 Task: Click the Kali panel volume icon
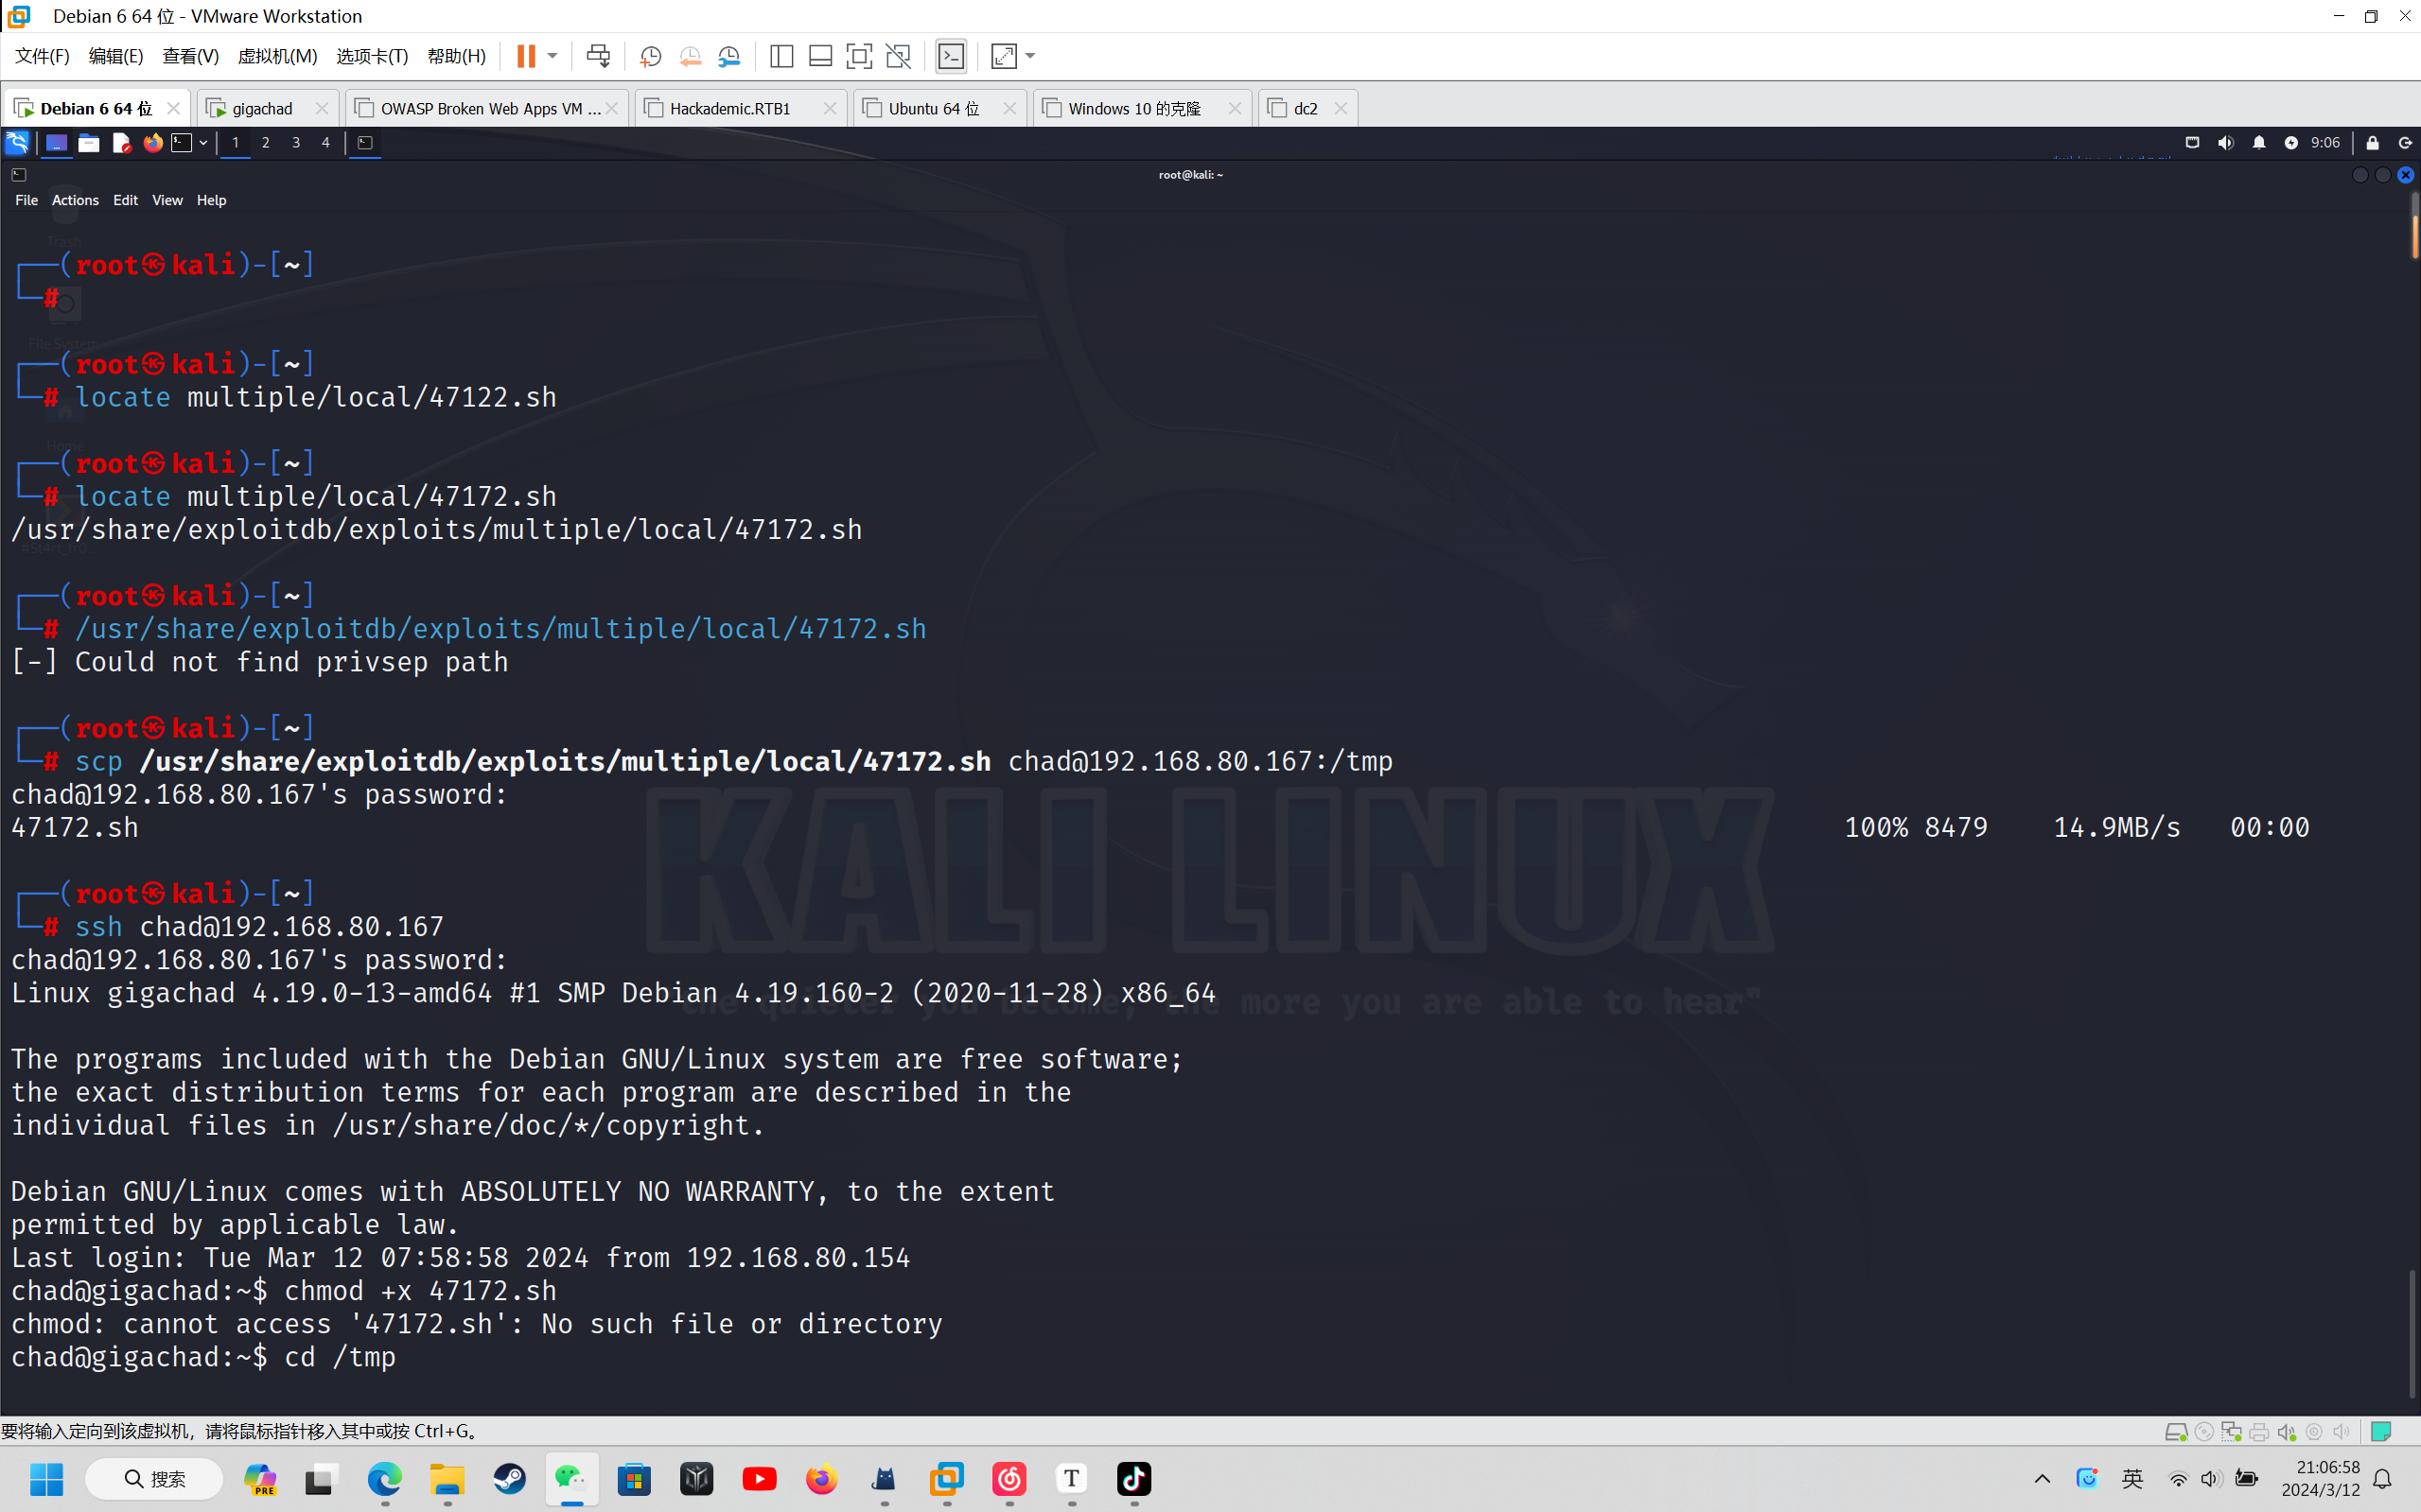[x=2225, y=143]
